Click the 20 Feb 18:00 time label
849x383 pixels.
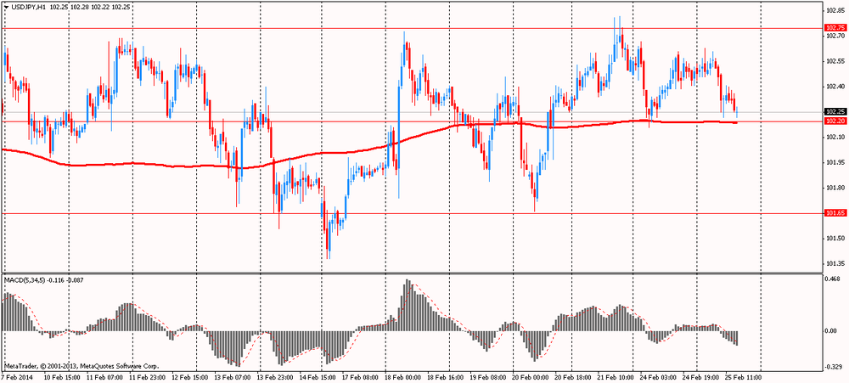[x=571, y=377]
